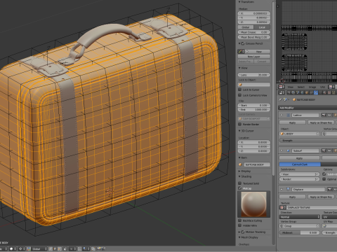Click Apply on the Lattice modifier
337x252 pixels.
pos(293,122)
